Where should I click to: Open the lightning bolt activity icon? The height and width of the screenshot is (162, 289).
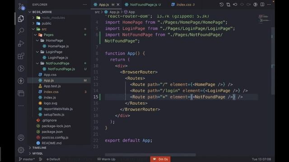point(21,81)
